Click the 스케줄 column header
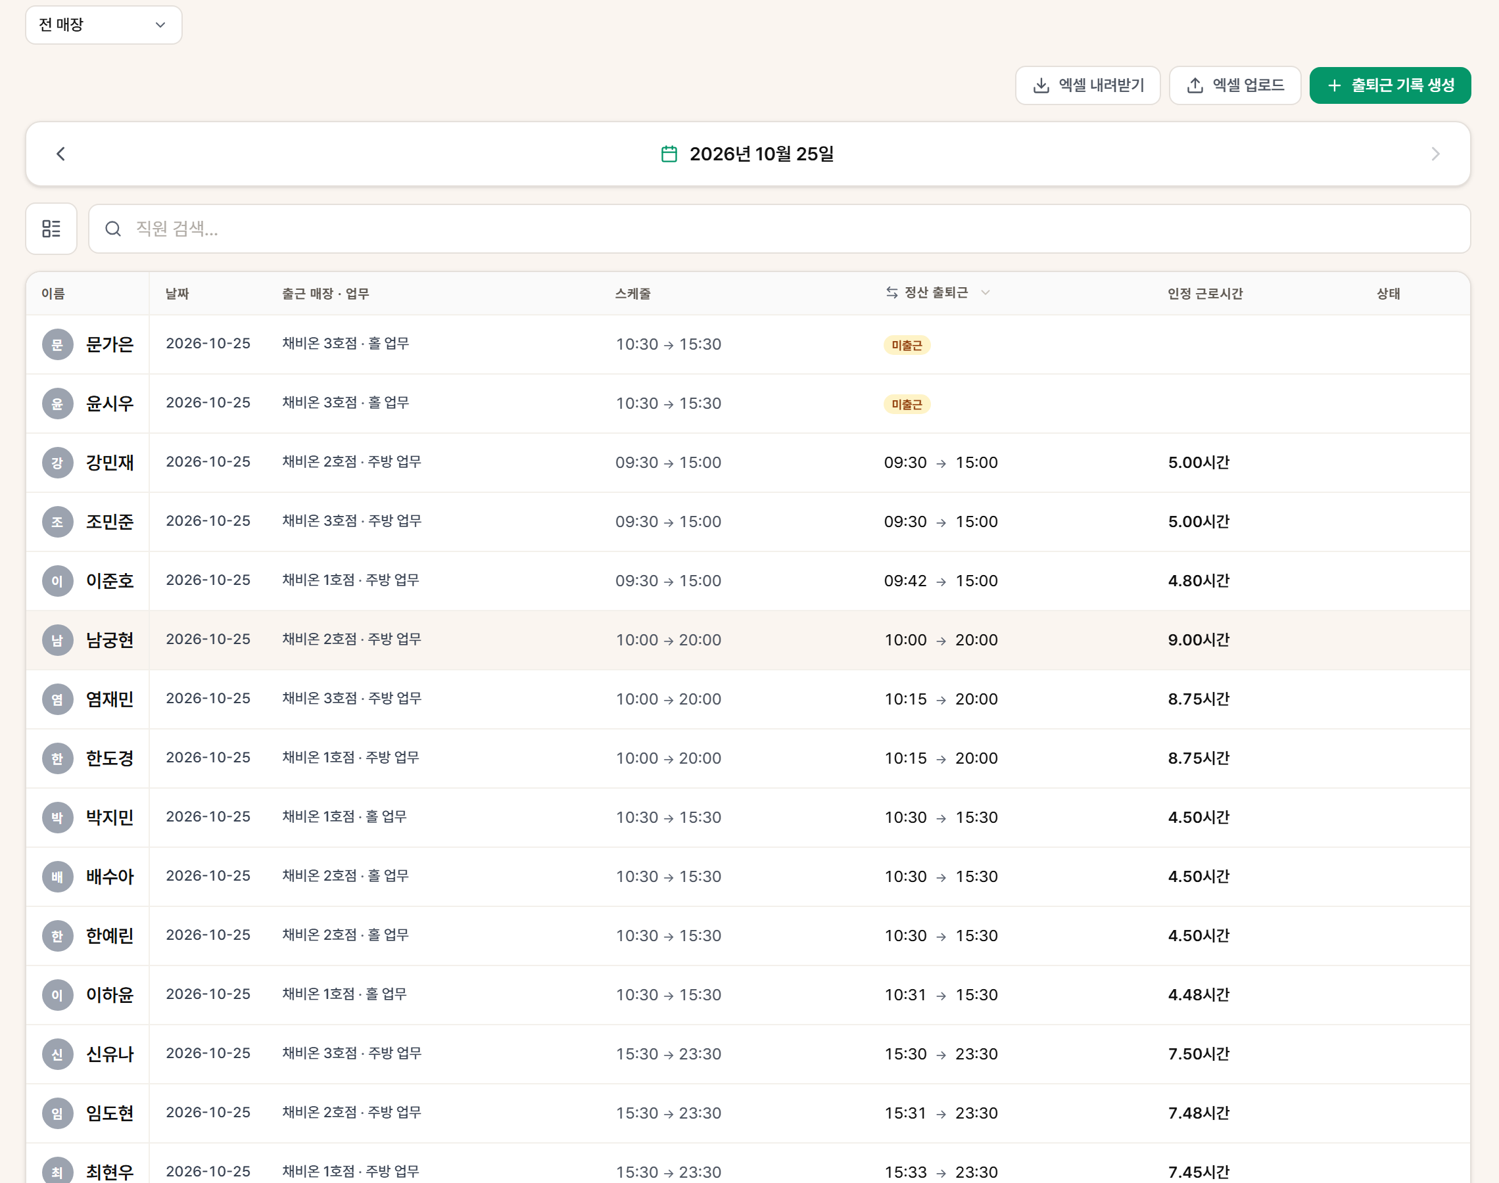 [x=632, y=294]
